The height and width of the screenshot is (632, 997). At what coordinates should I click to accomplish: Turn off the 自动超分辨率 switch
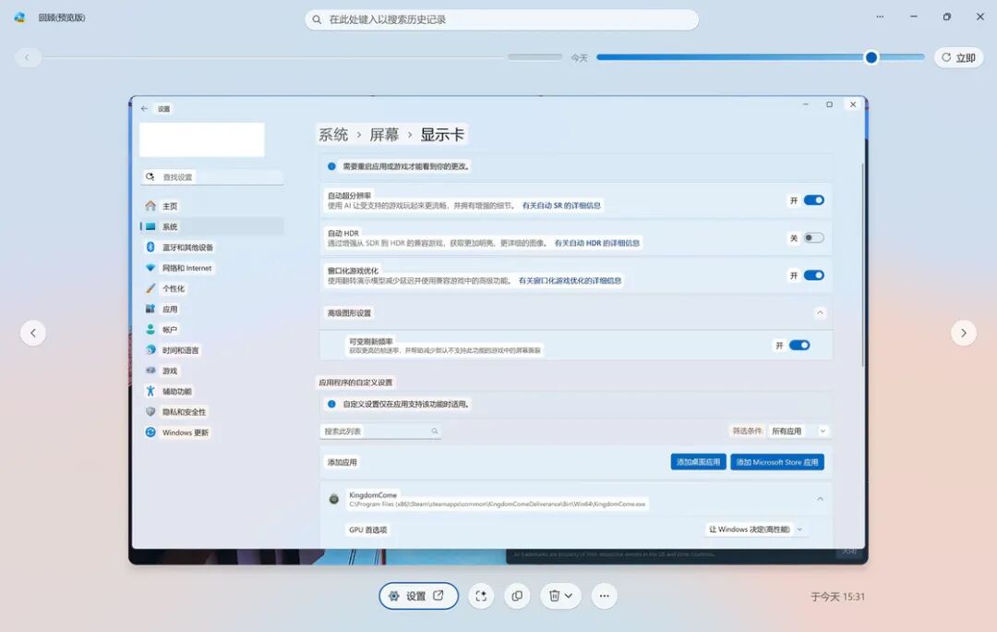tap(814, 201)
